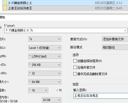Click the date 8月25日星期二 8:45
Screen dimensions: 128x103
pos(108,8)
